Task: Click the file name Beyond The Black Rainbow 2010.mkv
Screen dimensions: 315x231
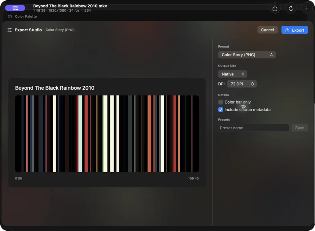Action: [70, 6]
